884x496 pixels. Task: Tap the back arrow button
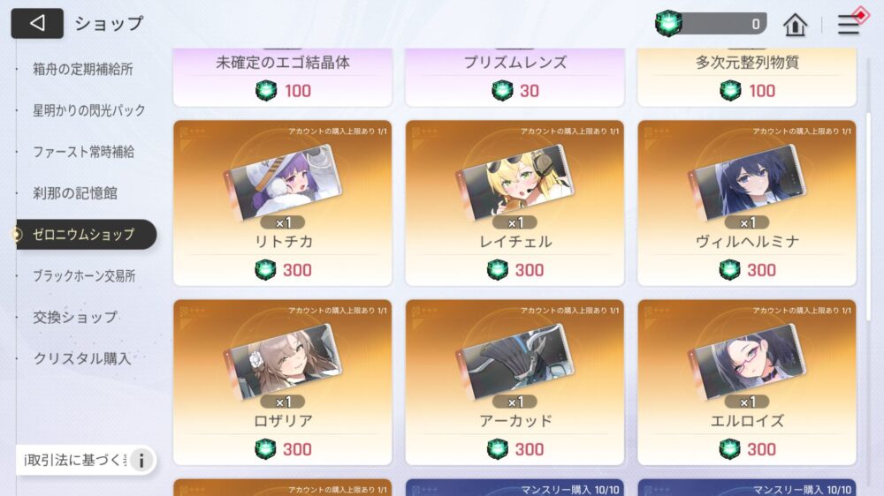coord(37,23)
